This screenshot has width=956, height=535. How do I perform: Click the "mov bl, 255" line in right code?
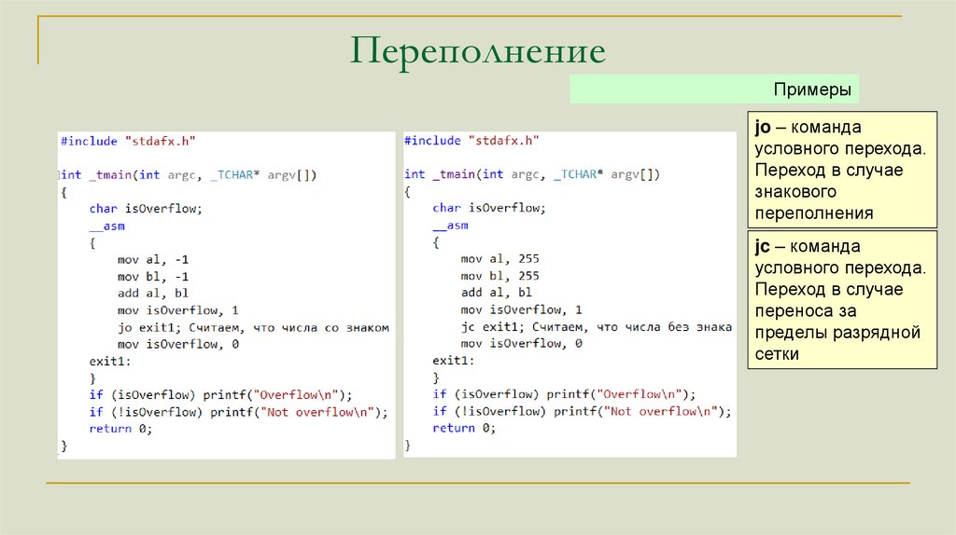(499, 276)
